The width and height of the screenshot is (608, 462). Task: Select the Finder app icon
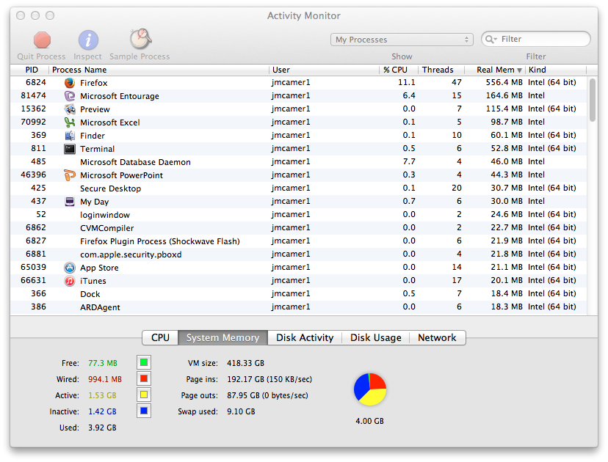(70, 136)
